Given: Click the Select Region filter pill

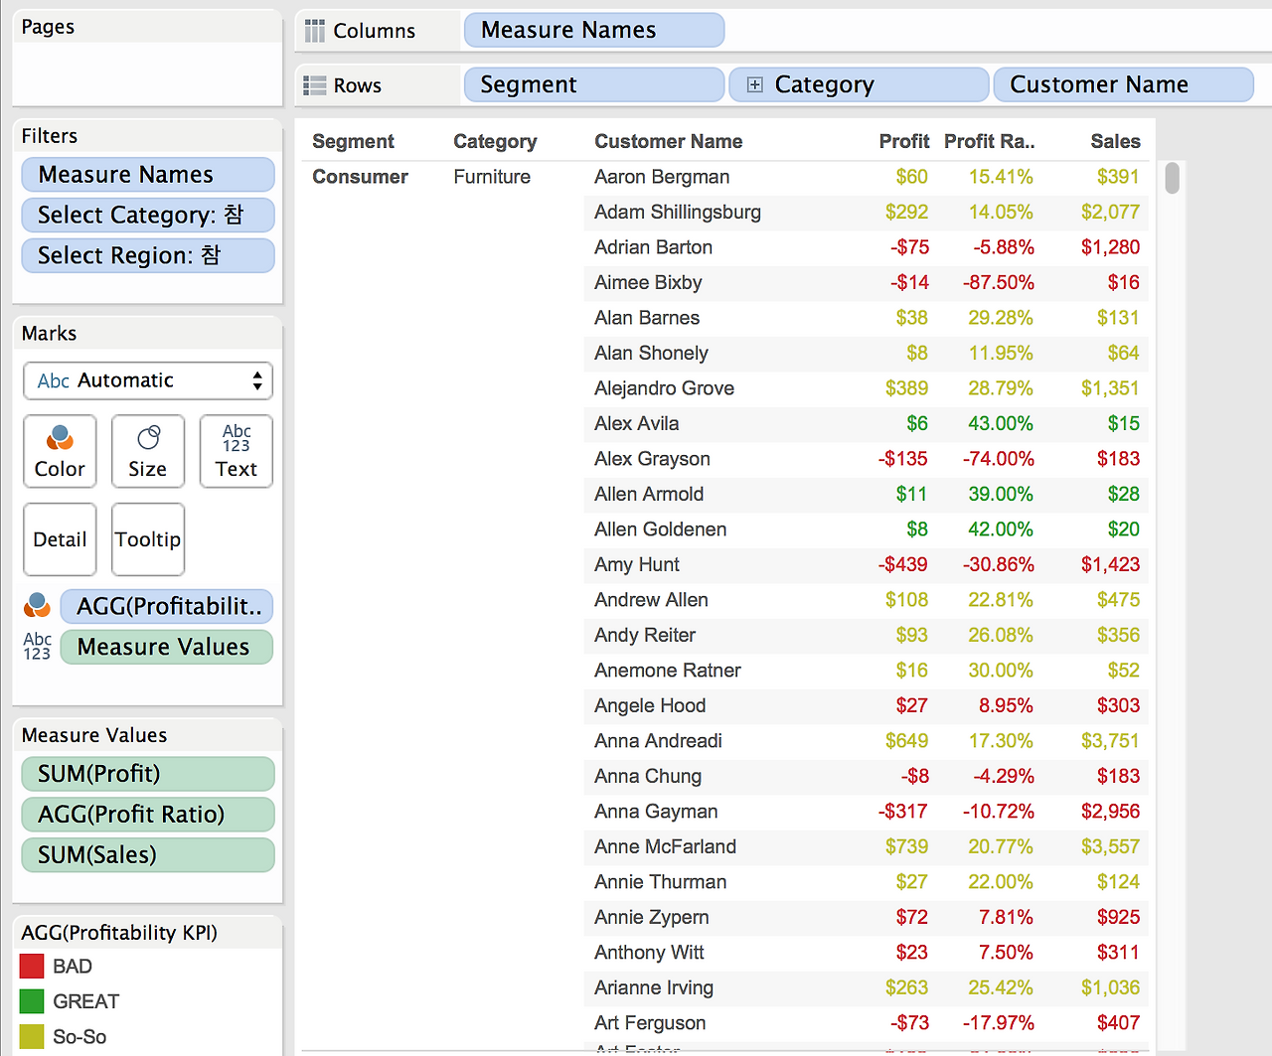Looking at the screenshot, I should pos(148,255).
